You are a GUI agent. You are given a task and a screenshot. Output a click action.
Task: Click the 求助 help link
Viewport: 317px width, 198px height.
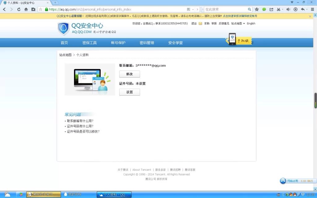(206, 24)
